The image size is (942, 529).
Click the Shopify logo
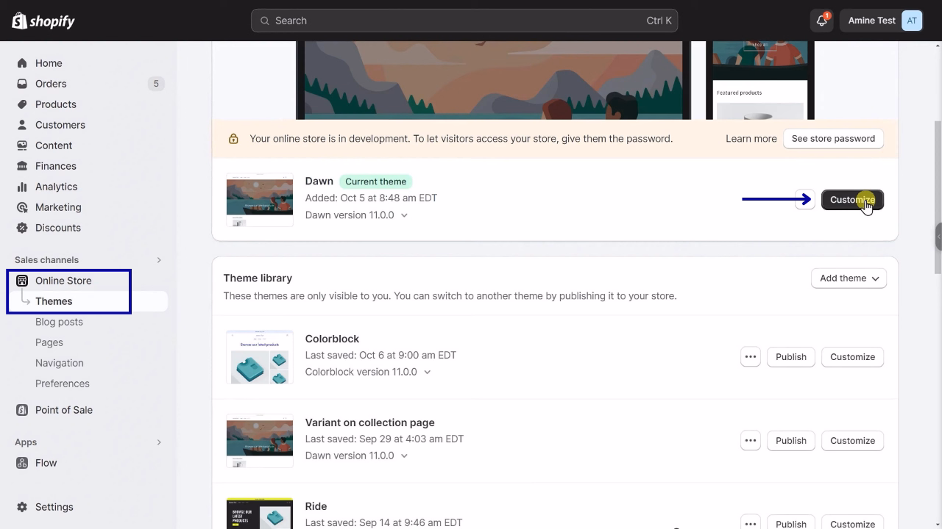[43, 21]
